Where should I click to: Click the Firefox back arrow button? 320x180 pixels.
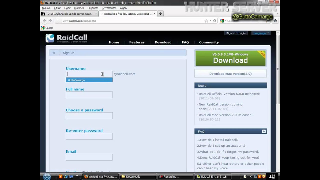(x=44, y=21)
